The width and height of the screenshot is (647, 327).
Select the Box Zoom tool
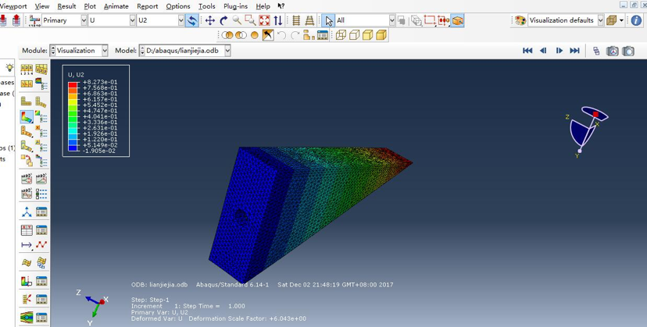coord(250,20)
